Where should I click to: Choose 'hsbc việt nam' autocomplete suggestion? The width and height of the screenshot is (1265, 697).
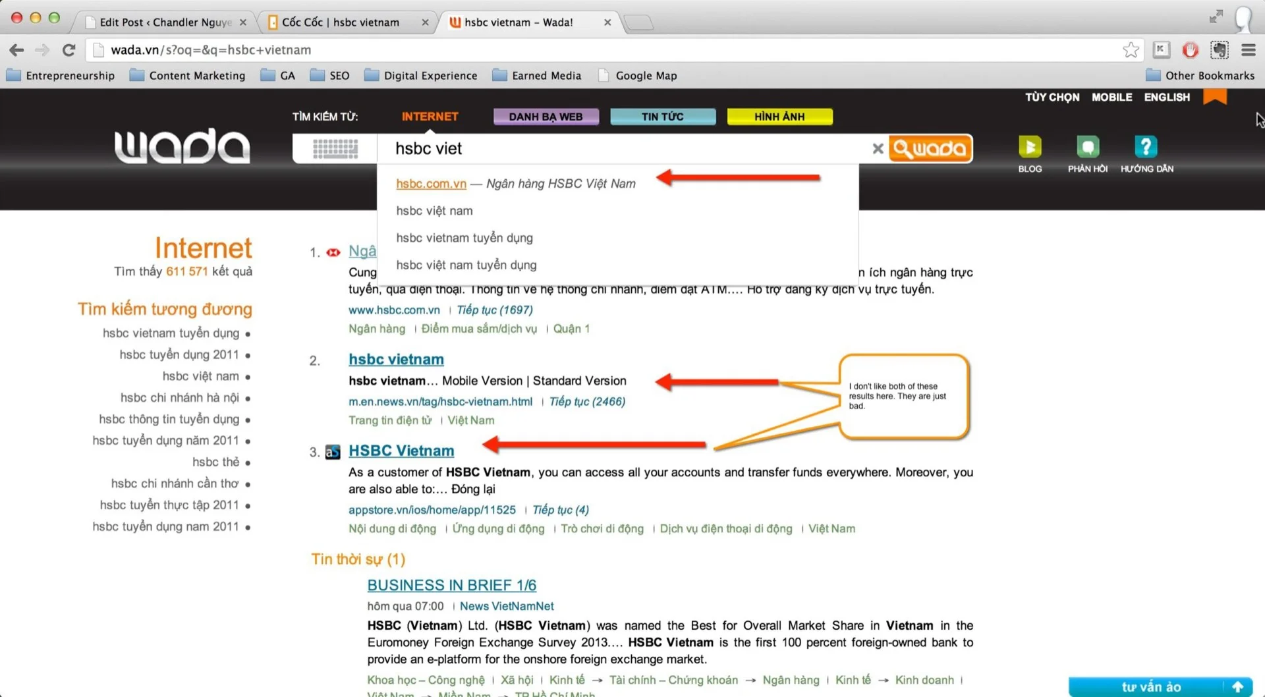(x=434, y=211)
